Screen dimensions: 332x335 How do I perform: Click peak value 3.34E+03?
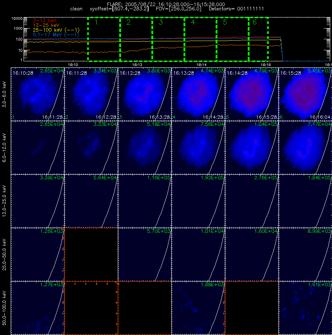(105, 71)
